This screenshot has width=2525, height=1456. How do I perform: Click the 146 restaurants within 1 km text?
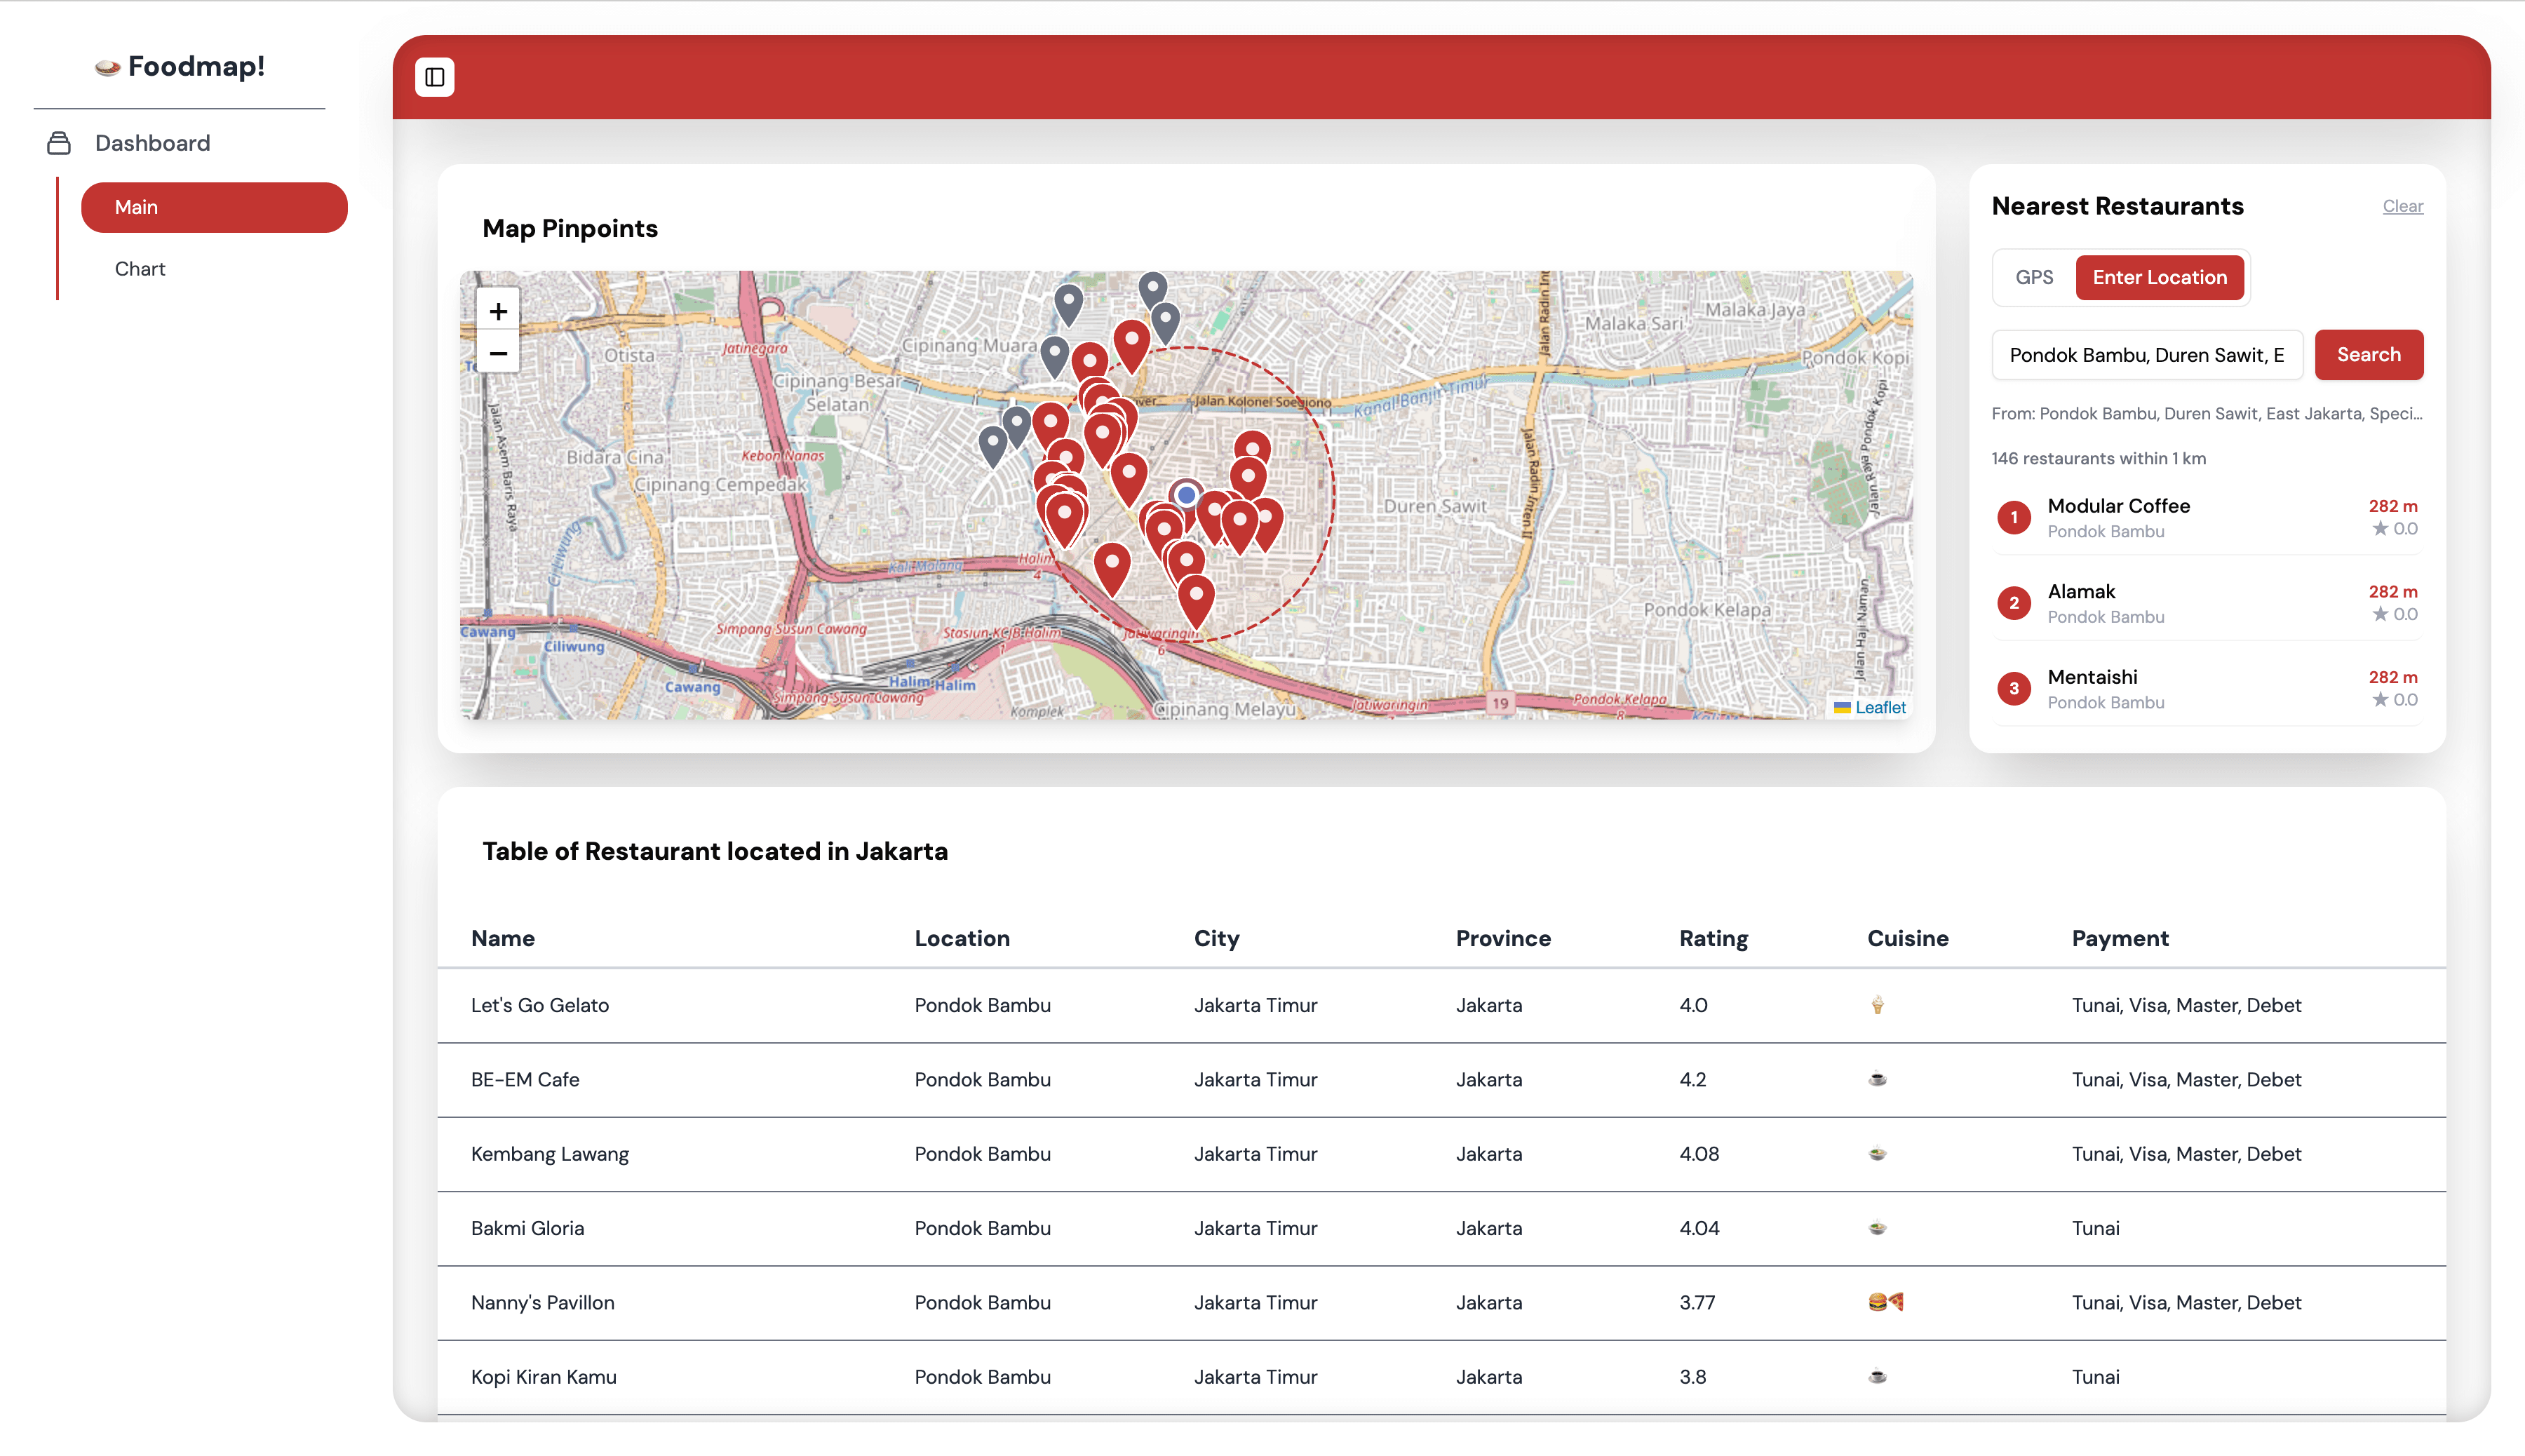(x=2098, y=459)
